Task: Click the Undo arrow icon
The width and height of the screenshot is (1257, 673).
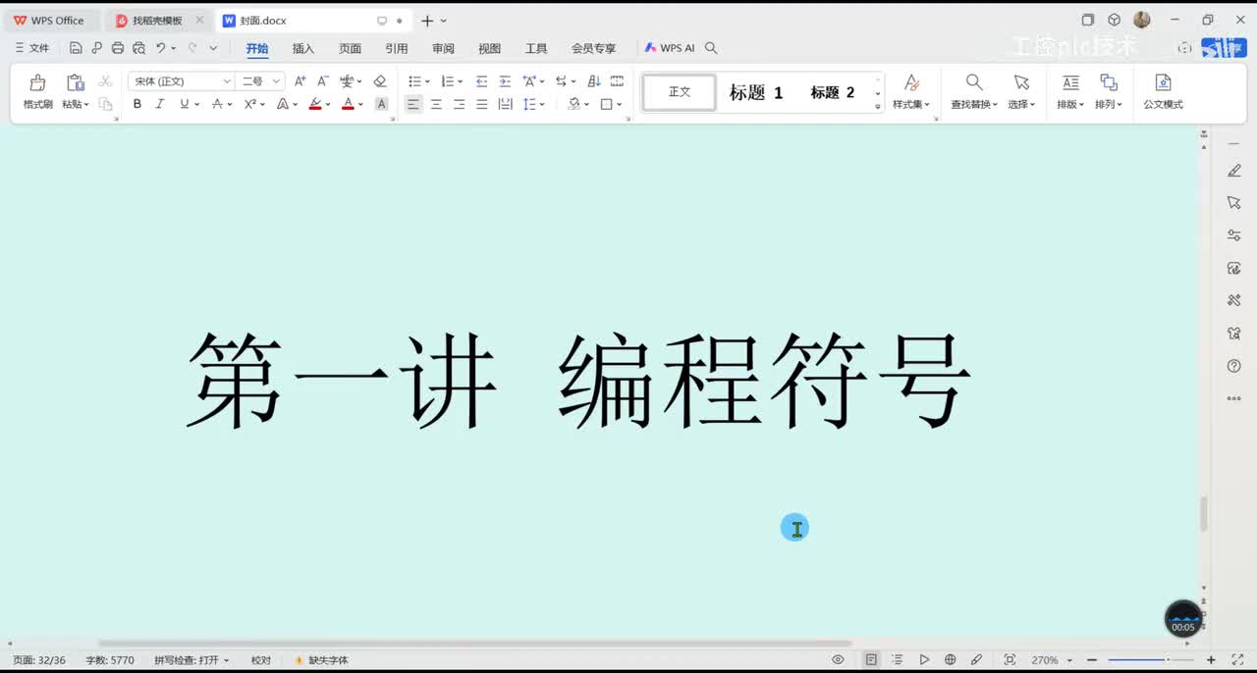Action: point(161,48)
